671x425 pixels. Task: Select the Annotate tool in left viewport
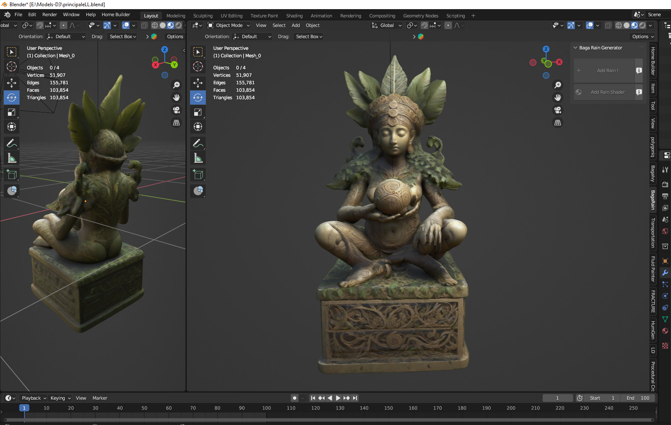pyautogui.click(x=12, y=144)
